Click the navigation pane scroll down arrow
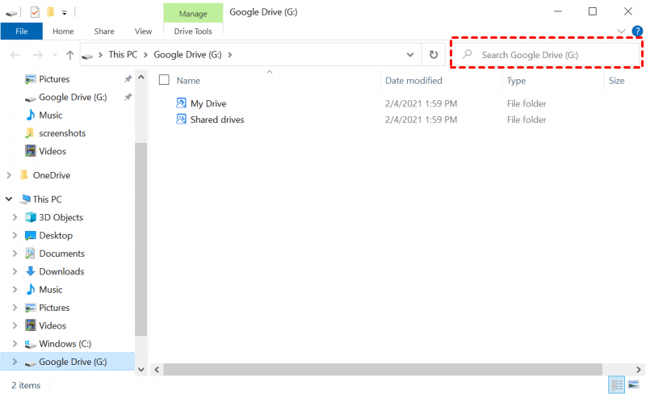 [x=141, y=370]
